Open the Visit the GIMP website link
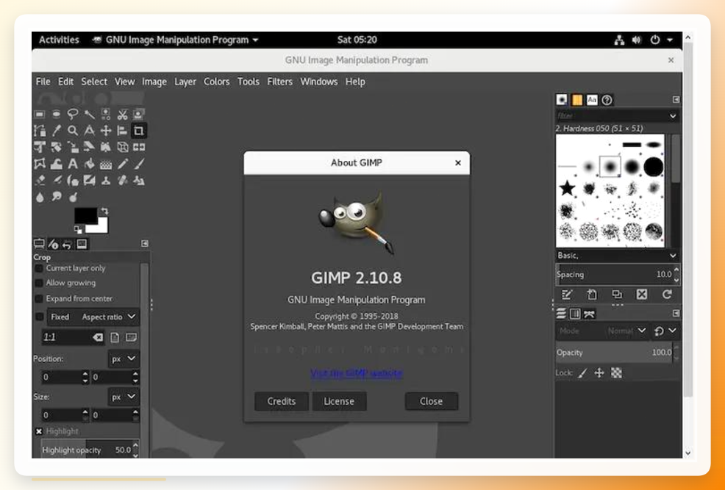The width and height of the screenshot is (725, 490). click(356, 373)
